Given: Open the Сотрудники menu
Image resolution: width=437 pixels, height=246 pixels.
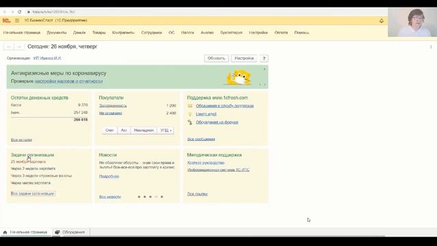Looking at the screenshot, I should click(x=152, y=33).
